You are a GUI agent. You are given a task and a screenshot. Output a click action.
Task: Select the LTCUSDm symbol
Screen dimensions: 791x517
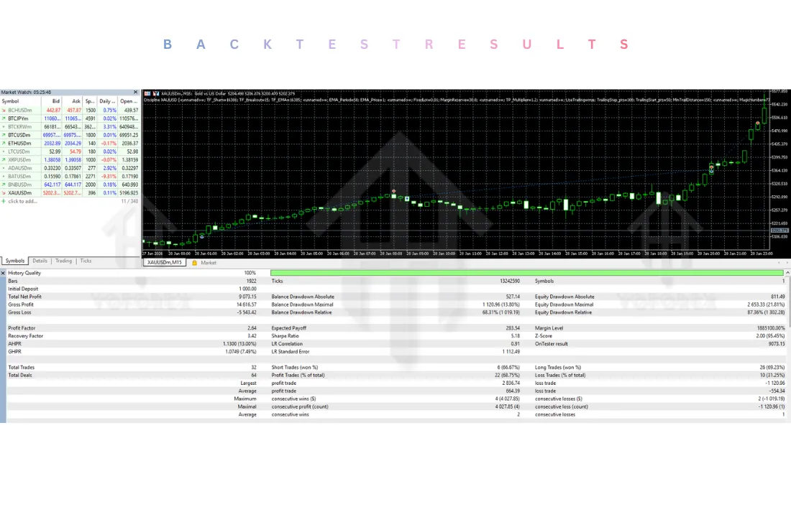pos(19,152)
